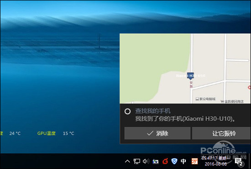Click the 24 °C temperature value

[x=15, y=133]
